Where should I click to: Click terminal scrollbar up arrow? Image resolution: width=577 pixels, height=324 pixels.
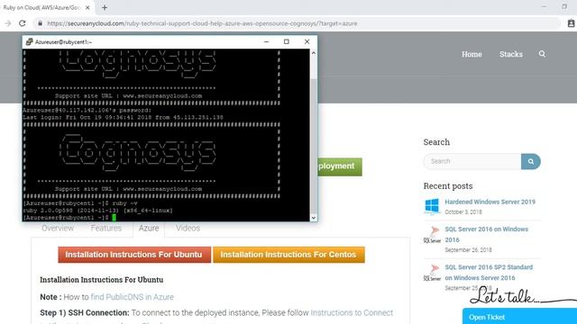point(314,53)
